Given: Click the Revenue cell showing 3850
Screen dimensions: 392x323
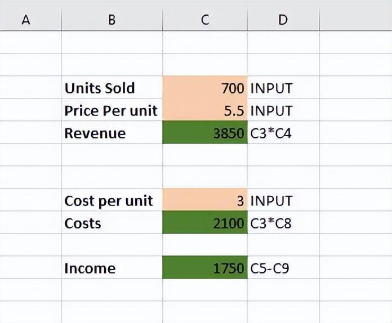Looking at the screenshot, I should point(205,132).
